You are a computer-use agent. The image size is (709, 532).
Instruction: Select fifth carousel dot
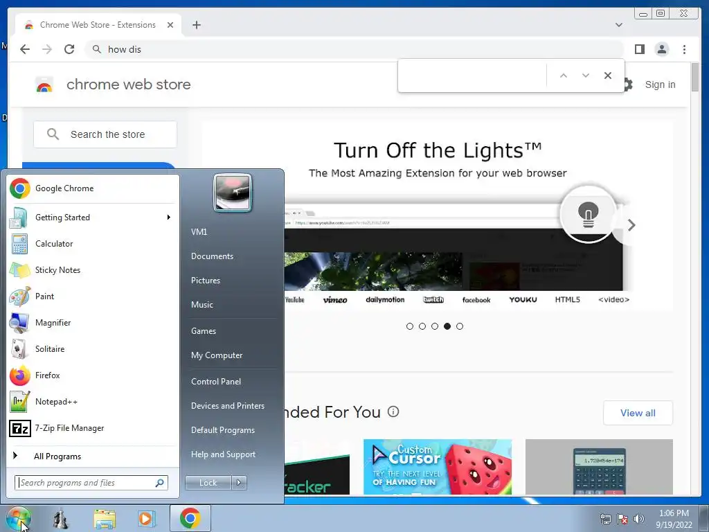(460, 326)
